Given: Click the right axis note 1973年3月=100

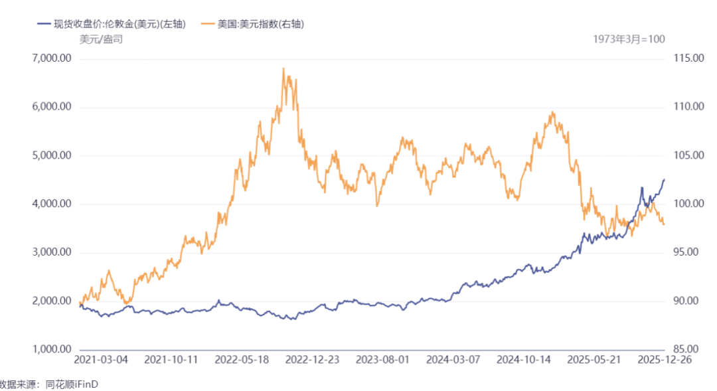Looking at the screenshot, I should 629,39.
